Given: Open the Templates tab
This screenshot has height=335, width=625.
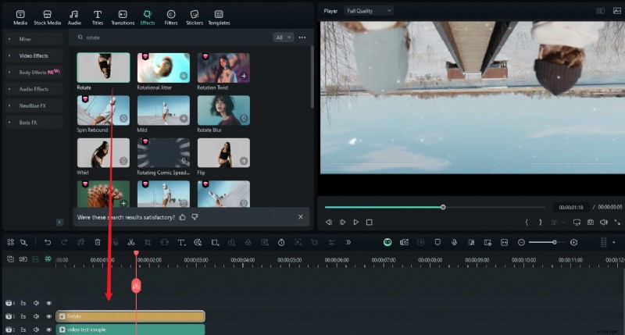Looking at the screenshot, I should (x=219, y=17).
